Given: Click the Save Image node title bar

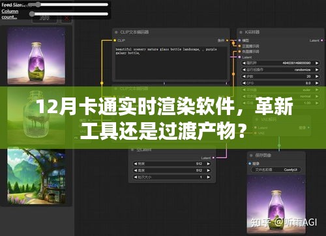Looking at the screenshot, I should pyautogui.click(x=276, y=155).
